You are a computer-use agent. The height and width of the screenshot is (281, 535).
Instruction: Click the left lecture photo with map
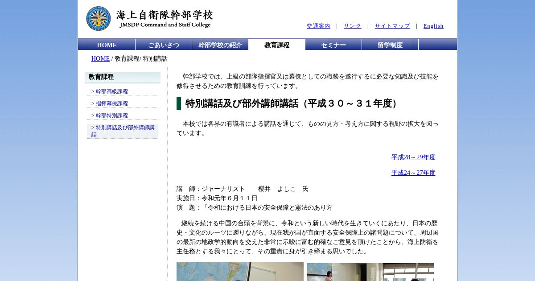[x=240, y=272]
